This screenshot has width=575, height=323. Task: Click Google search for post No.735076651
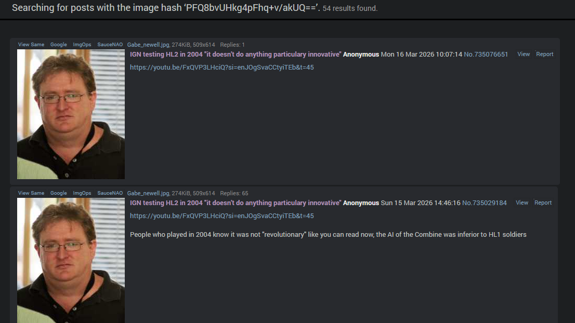click(59, 45)
